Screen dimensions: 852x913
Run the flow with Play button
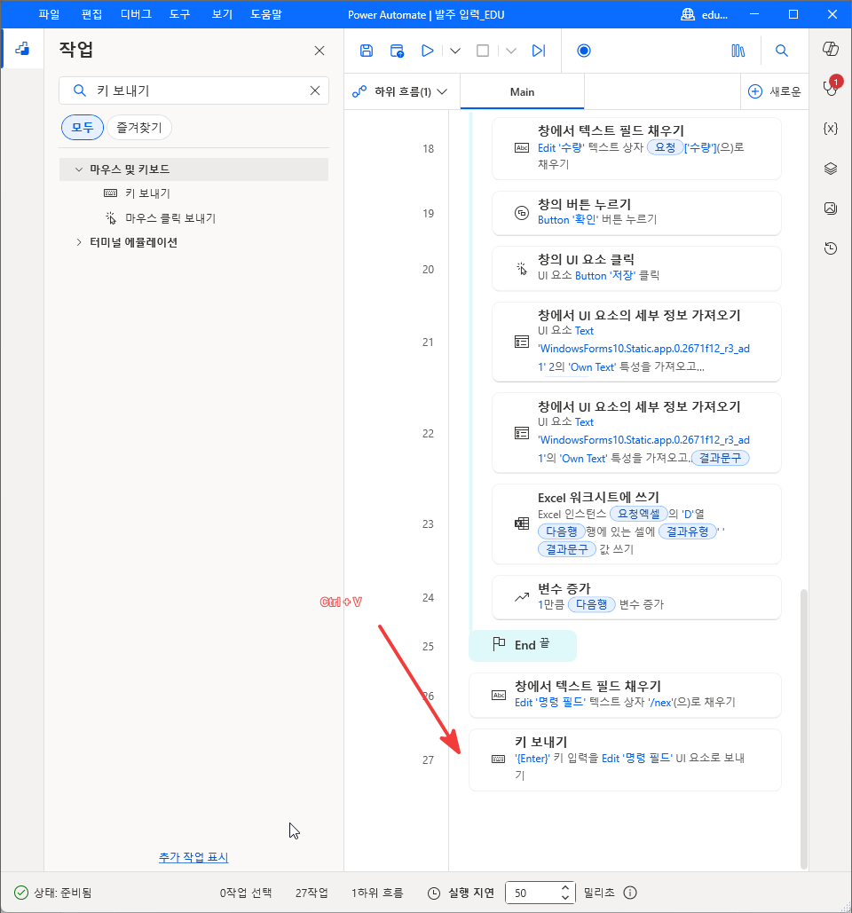pos(428,51)
